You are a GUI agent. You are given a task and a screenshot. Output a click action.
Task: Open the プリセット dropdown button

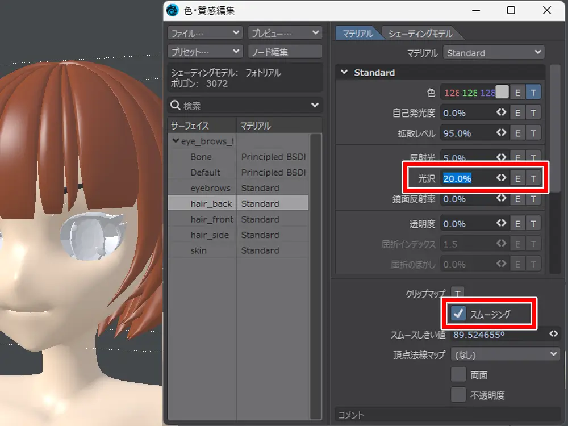[206, 52]
